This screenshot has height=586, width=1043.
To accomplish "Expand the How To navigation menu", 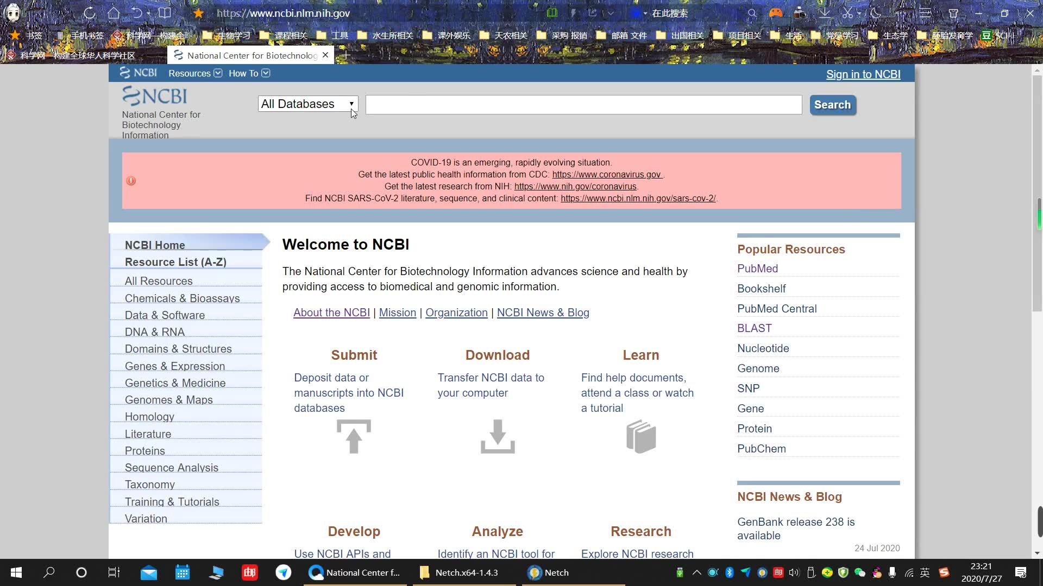I will [x=249, y=73].
